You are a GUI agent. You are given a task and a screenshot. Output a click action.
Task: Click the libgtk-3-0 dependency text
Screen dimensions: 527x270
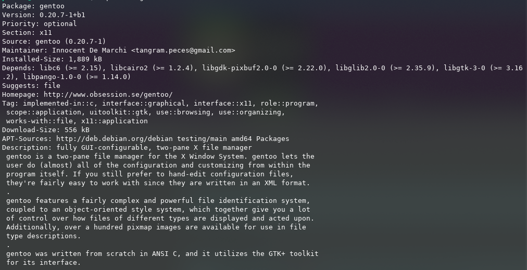click(x=465, y=68)
